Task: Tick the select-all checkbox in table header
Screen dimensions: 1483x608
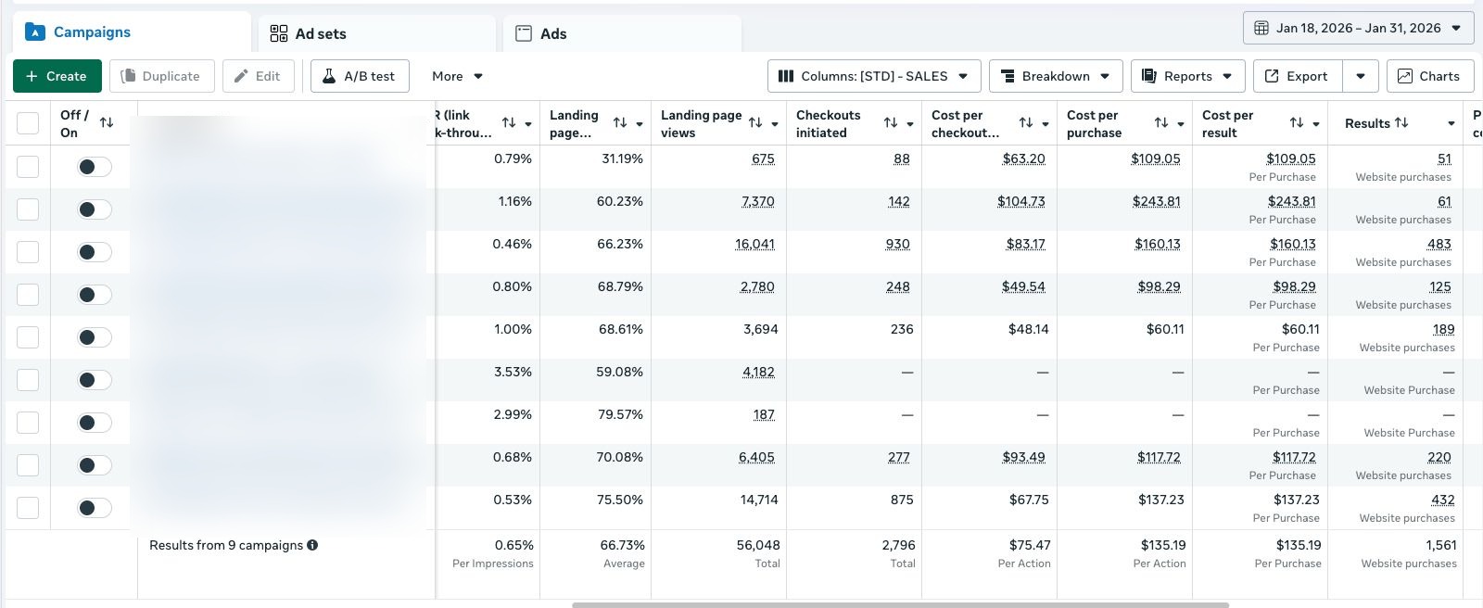Action: (x=28, y=122)
